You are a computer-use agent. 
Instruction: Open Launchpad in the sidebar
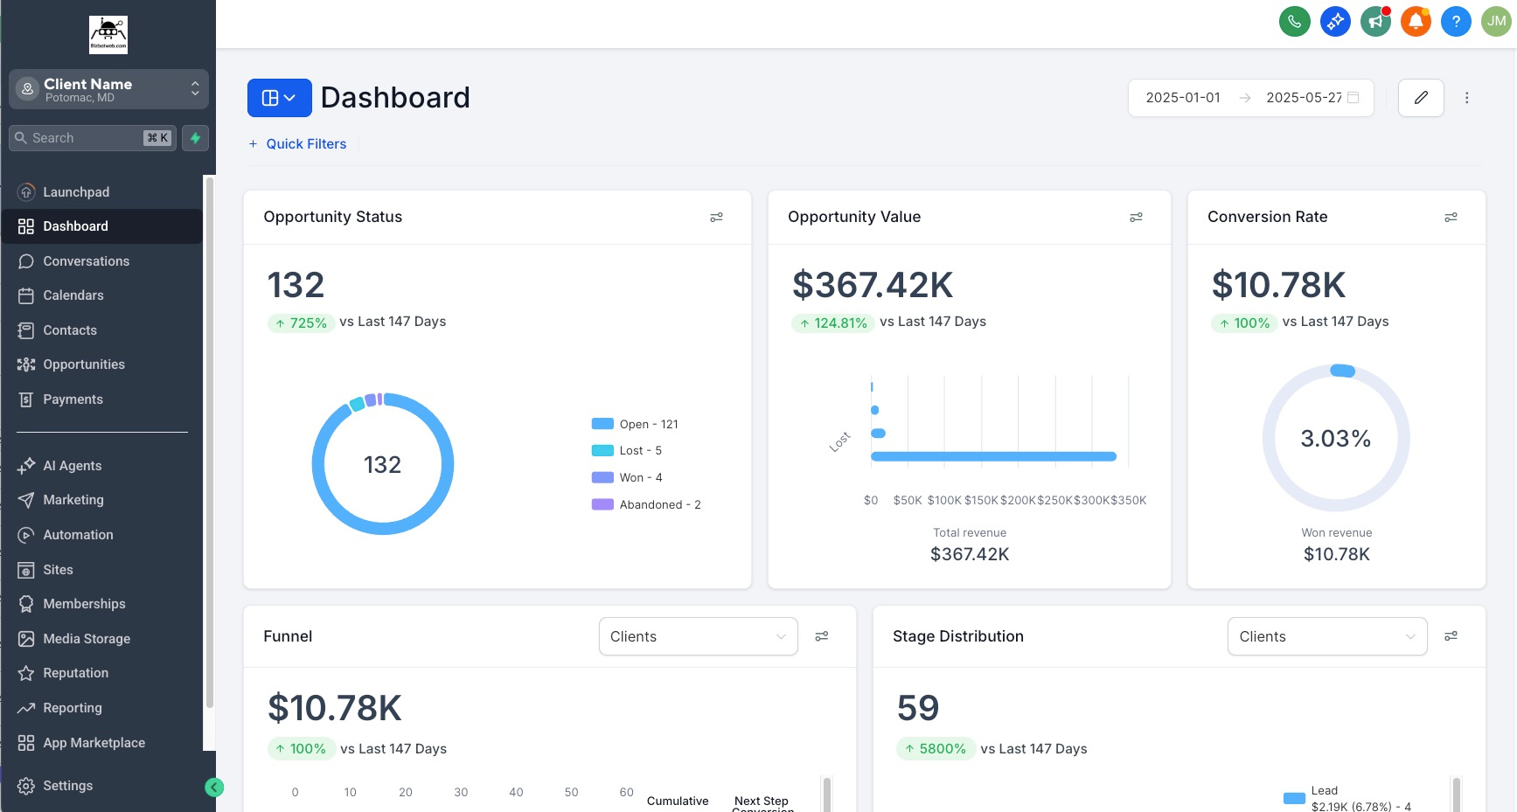click(x=101, y=192)
